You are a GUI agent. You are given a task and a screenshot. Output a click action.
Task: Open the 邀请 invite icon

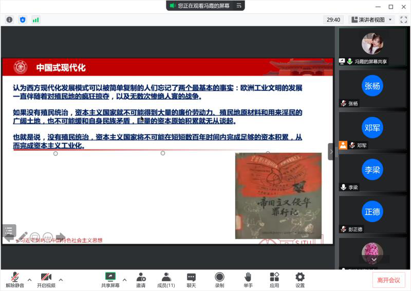[140, 280]
